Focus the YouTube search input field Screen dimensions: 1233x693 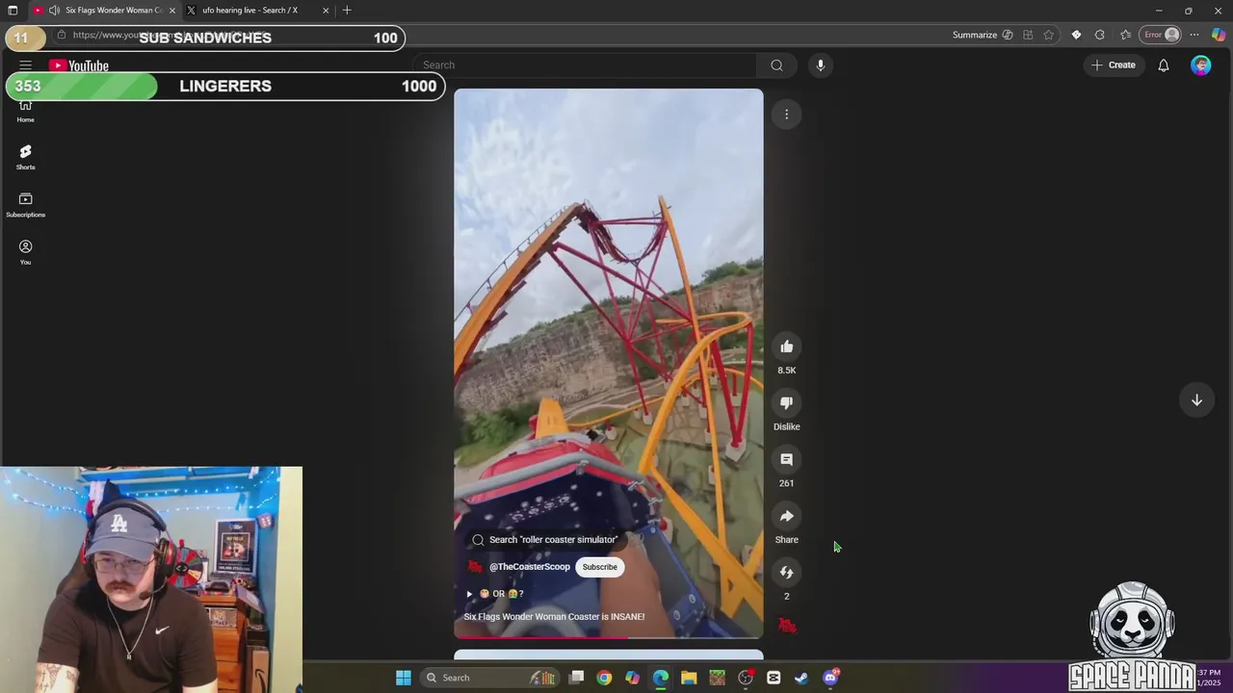pyautogui.click(x=590, y=65)
